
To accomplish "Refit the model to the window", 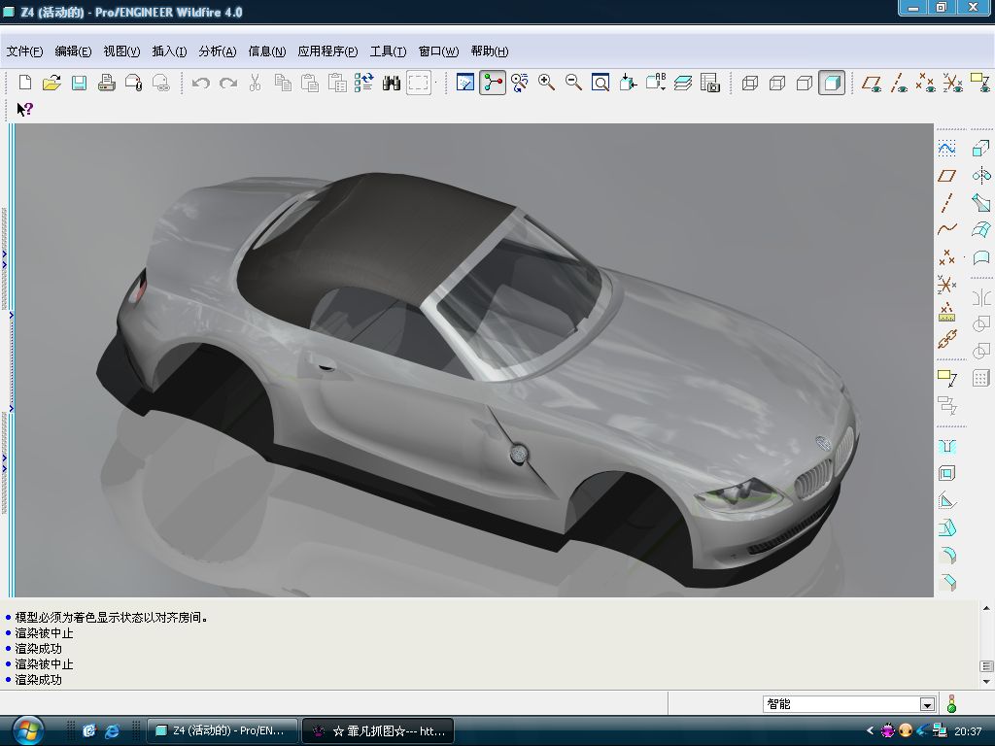I will pos(600,83).
